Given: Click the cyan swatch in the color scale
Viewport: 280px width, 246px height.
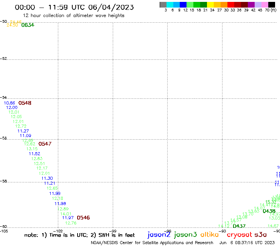Looking at the screenshot, I should coord(170,5).
